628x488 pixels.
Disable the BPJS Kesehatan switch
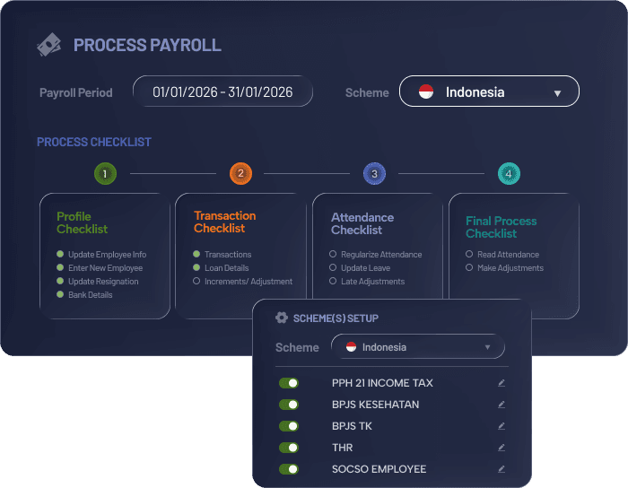(x=289, y=405)
